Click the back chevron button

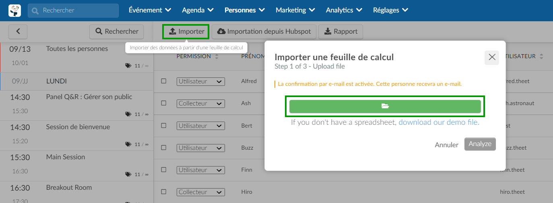[x=18, y=31]
